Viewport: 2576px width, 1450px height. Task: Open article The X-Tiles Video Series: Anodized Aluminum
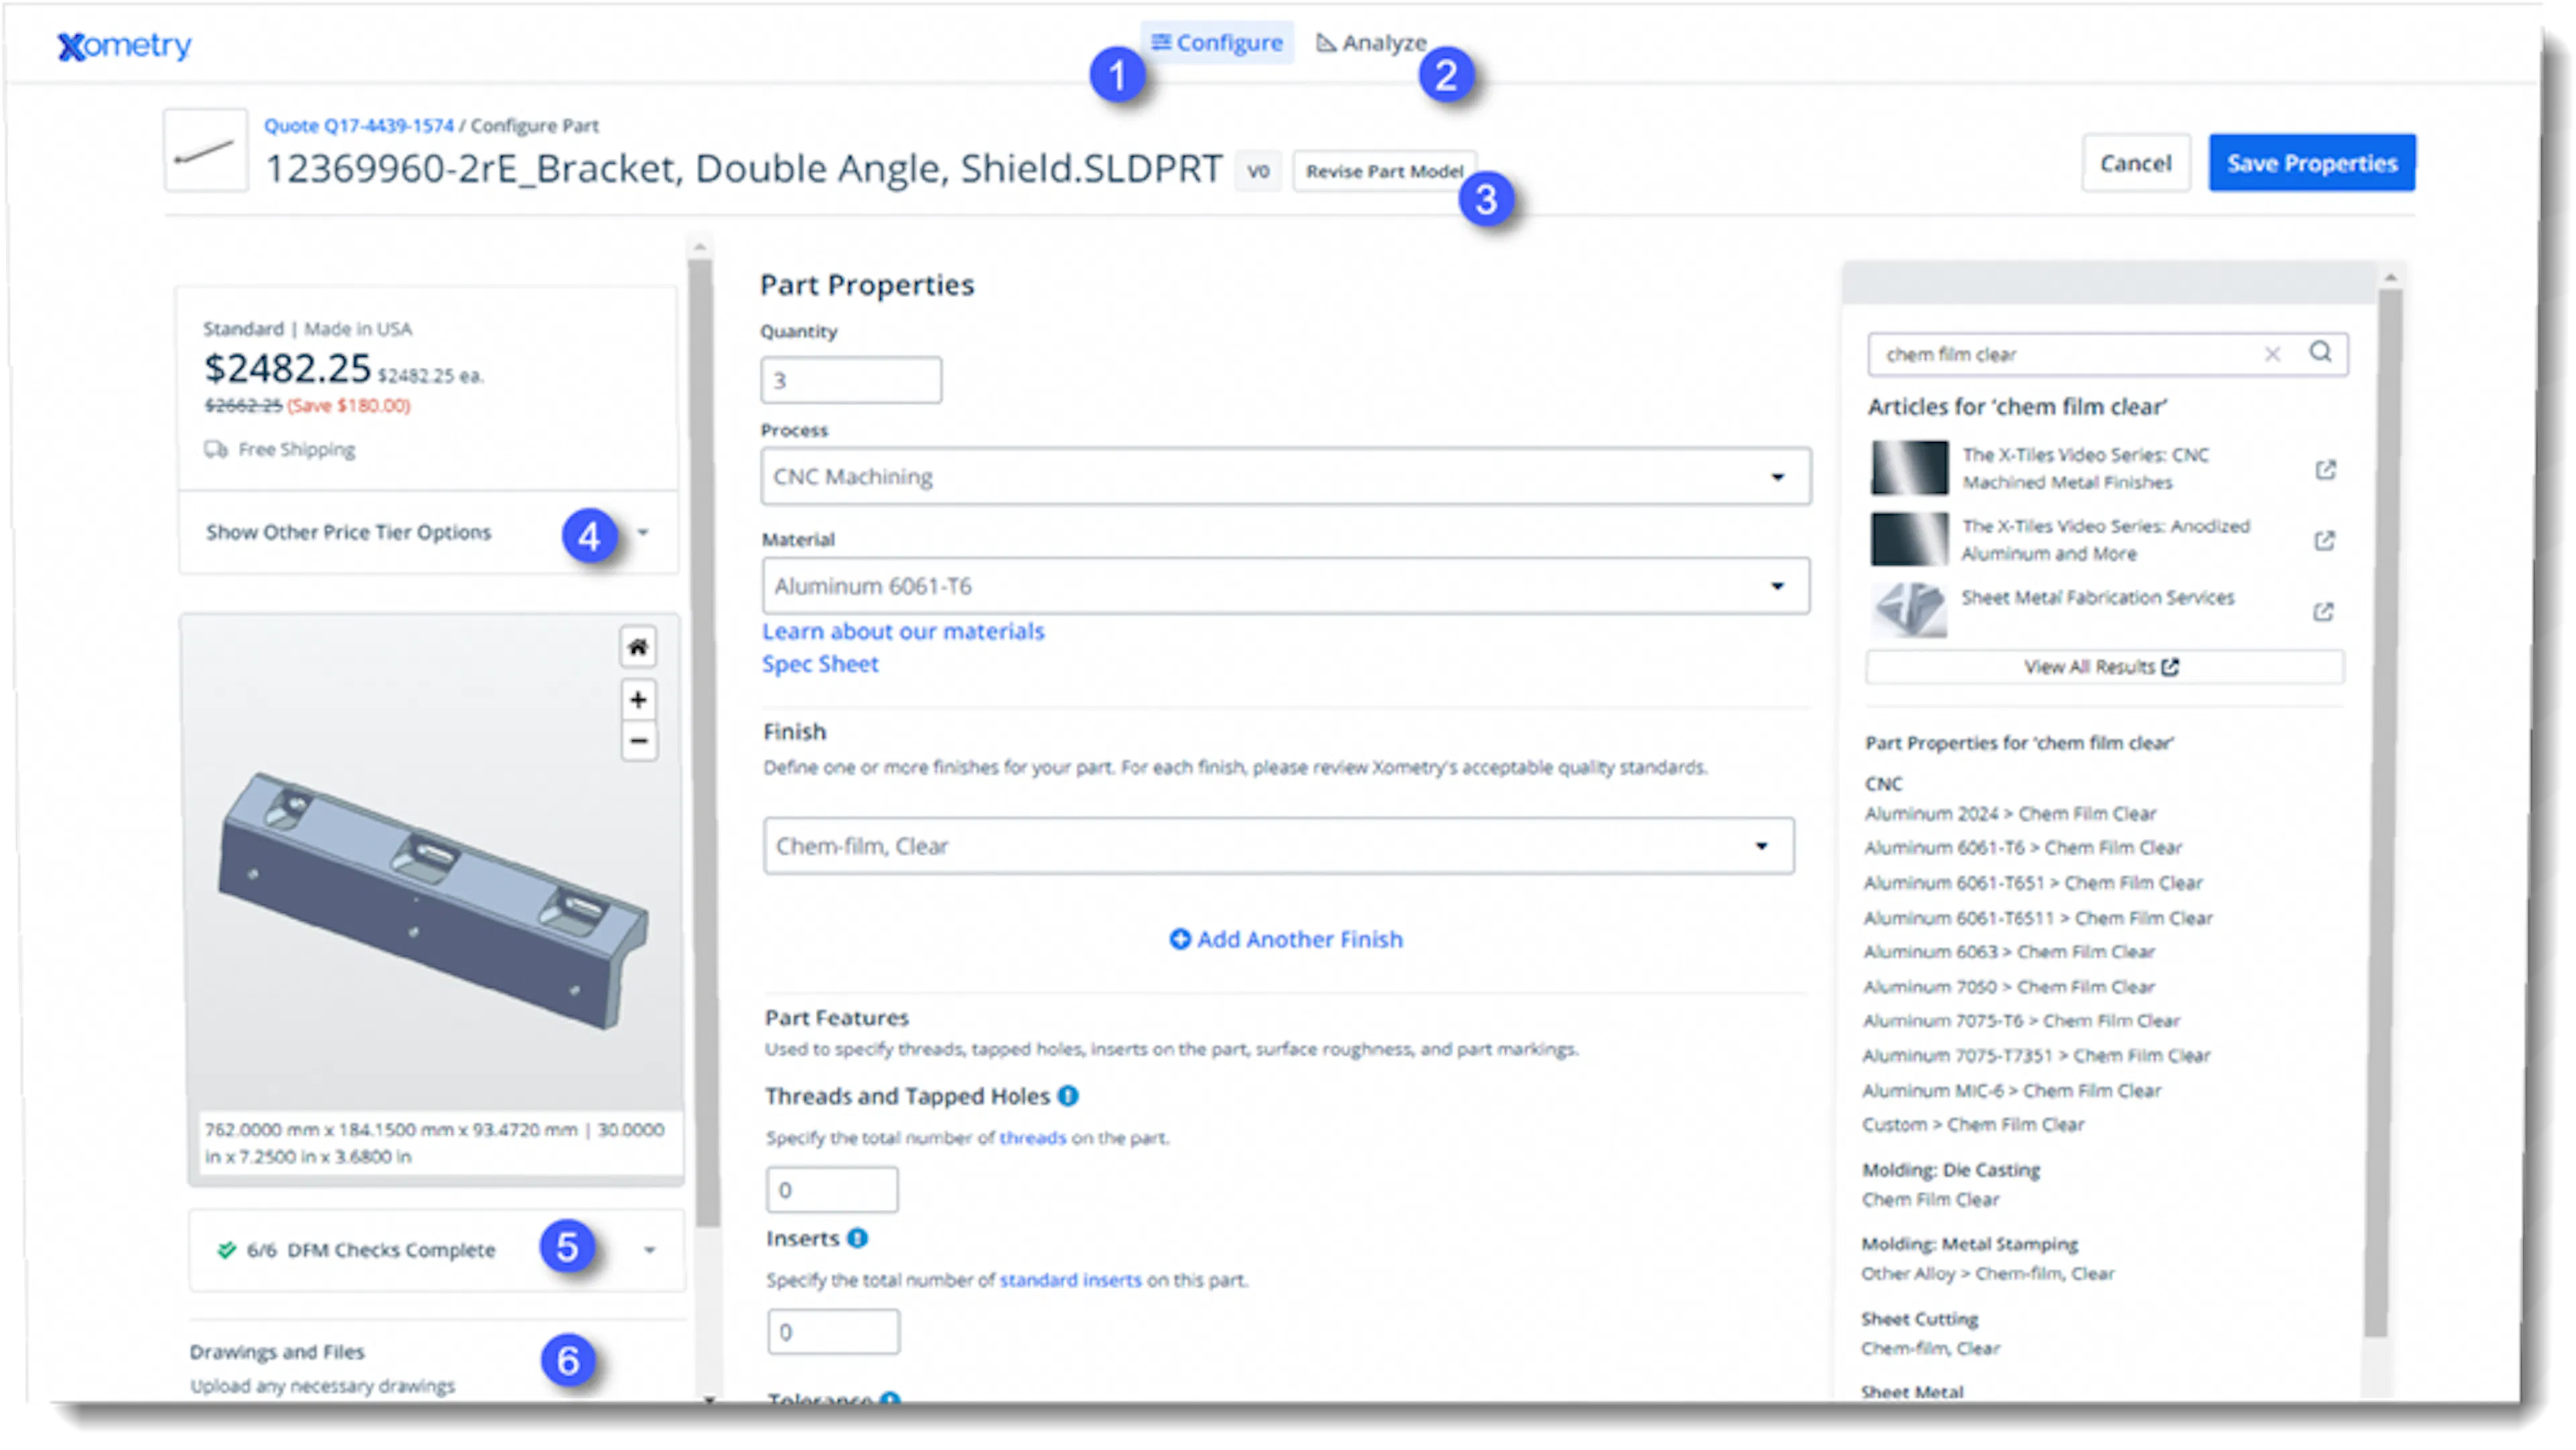(x=2105, y=540)
